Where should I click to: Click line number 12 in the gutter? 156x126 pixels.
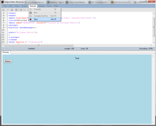[x=3, y=35]
